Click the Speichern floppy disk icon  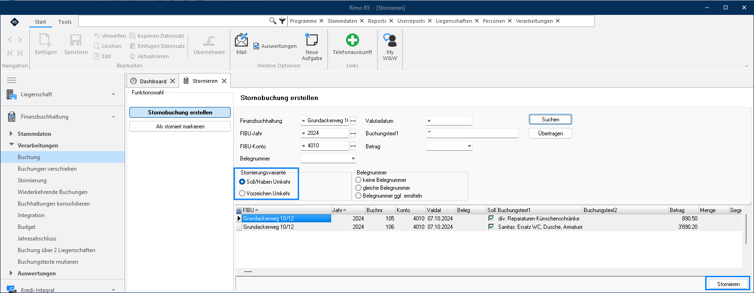[76, 40]
